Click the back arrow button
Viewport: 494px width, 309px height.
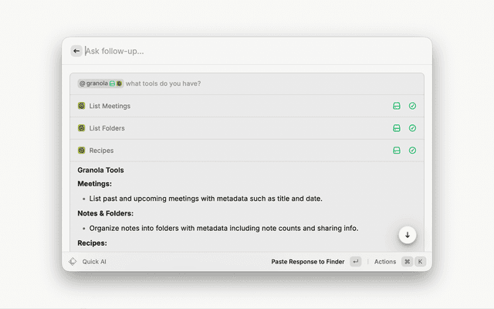click(76, 51)
